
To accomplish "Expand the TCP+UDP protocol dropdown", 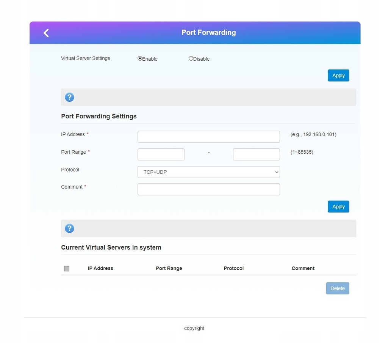I will [208, 172].
